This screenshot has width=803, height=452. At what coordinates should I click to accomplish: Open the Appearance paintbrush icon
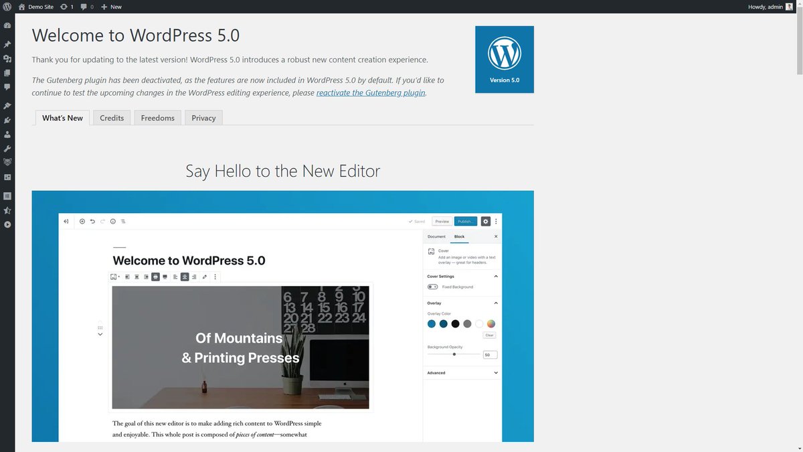pos(7,105)
